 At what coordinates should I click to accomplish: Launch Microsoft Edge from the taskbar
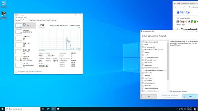[48, 109]
